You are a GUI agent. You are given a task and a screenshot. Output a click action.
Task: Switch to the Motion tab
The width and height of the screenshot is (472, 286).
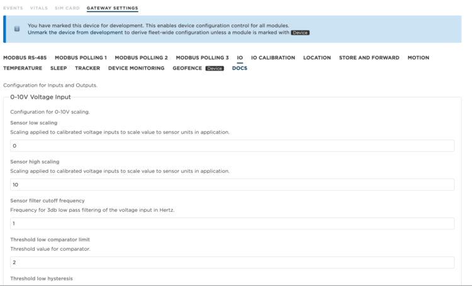tap(418, 58)
